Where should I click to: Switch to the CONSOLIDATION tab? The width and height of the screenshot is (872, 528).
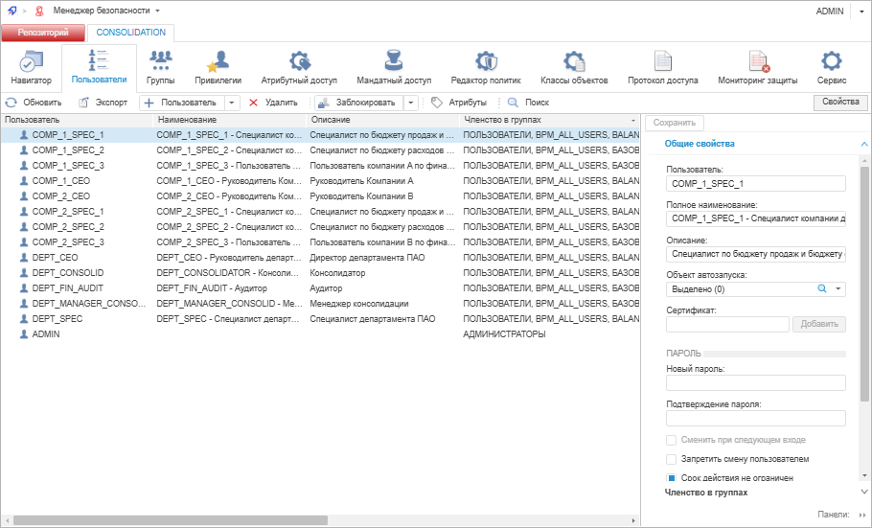[x=130, y=33]
